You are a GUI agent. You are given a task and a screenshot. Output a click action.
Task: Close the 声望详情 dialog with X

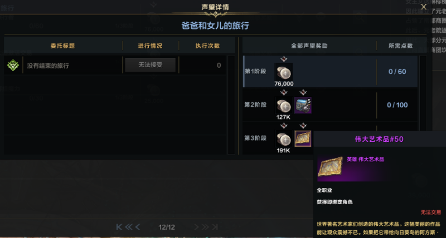[424, 7]
